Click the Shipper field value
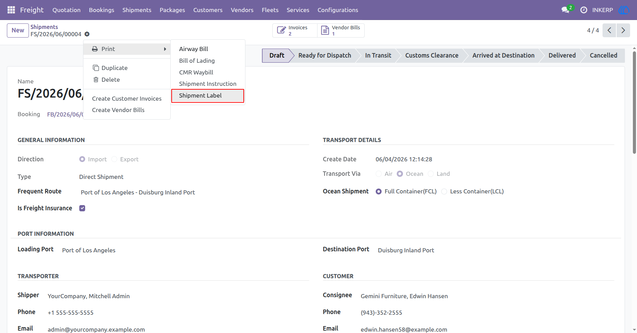 pyautogui.click(x=89, y=296)
